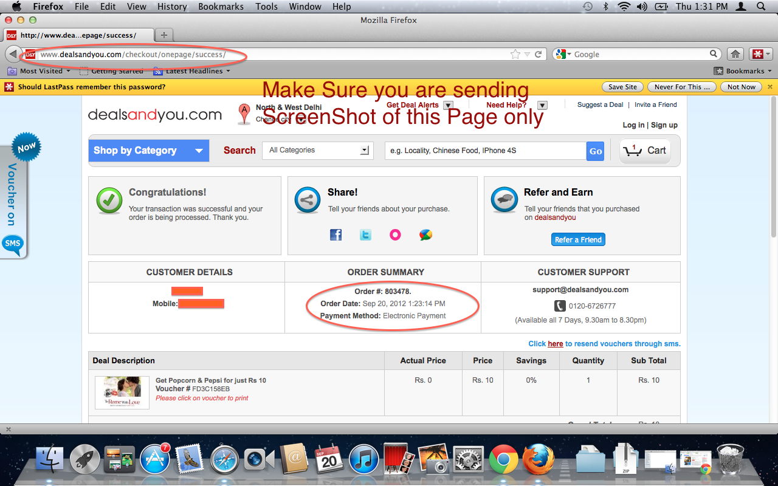The height and width of the screenshot is (486, 778).
Task: Open iTunes from the dock
Action: click(365, 459)
